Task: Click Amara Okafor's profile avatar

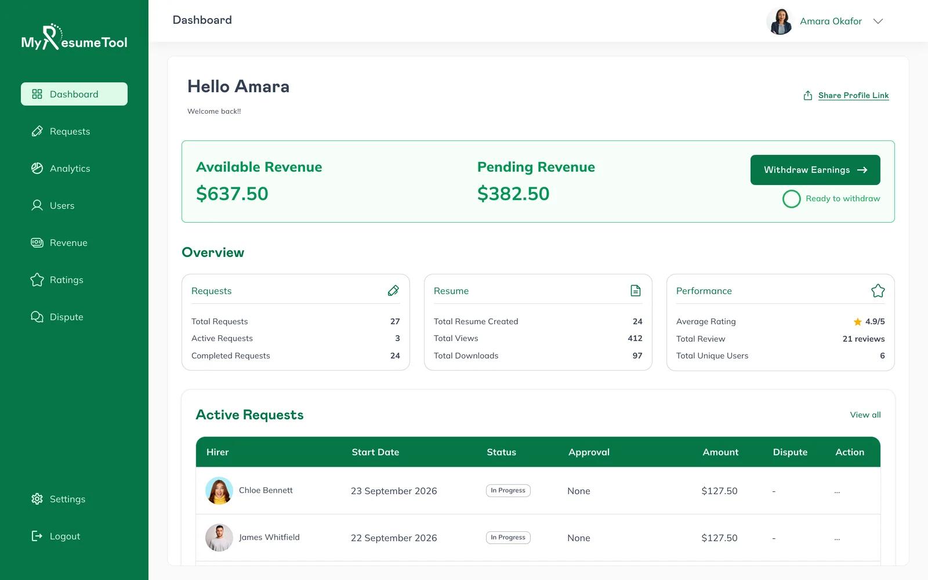Action: [780, 21]
